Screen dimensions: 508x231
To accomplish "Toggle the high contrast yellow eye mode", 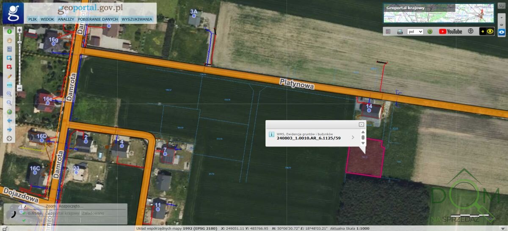I will point(487,31).
